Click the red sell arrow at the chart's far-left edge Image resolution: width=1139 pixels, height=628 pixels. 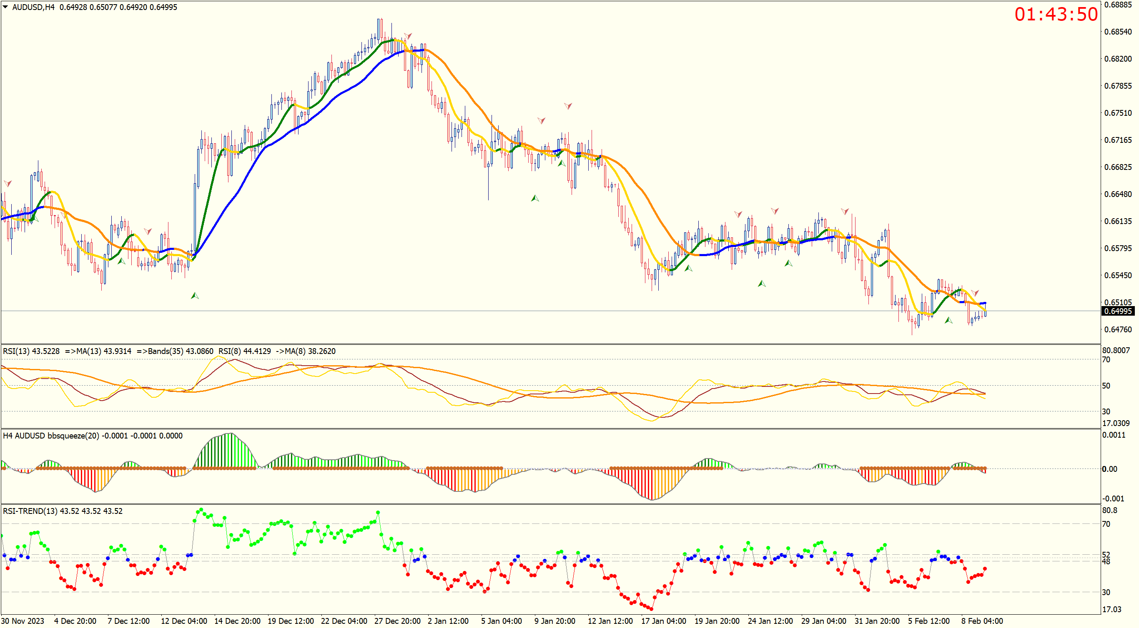(x=8, y=183)
